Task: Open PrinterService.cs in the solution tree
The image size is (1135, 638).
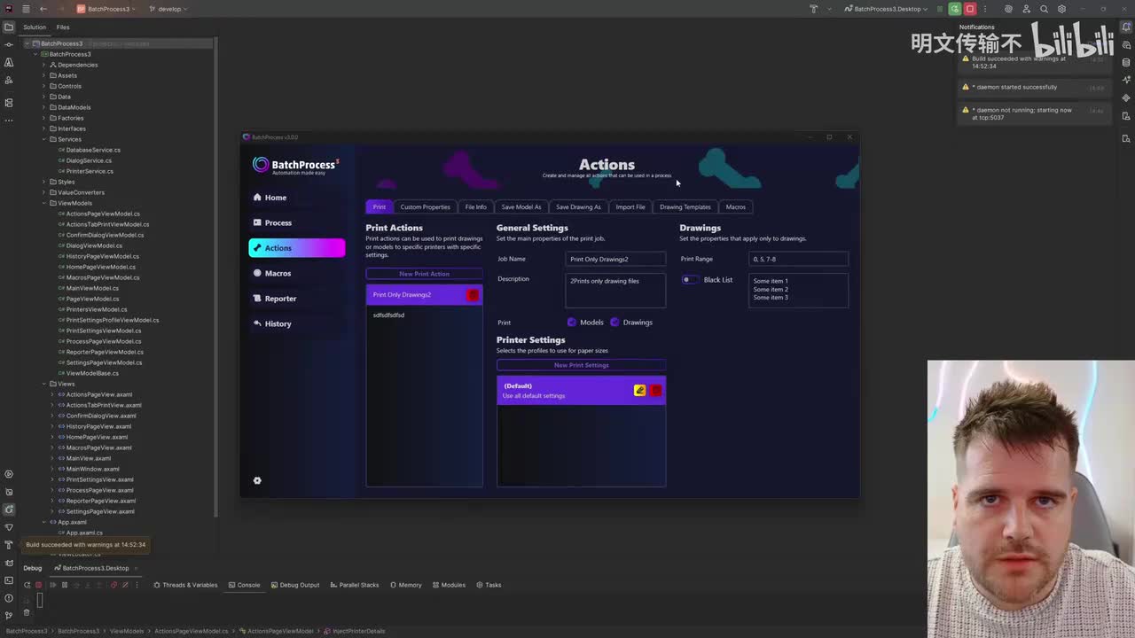Action: coord(90,171)
